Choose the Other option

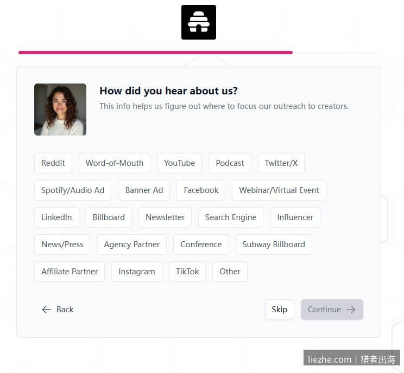click(x=230, y=272)
